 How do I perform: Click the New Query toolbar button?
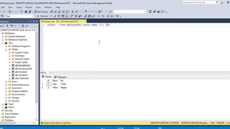41,12
